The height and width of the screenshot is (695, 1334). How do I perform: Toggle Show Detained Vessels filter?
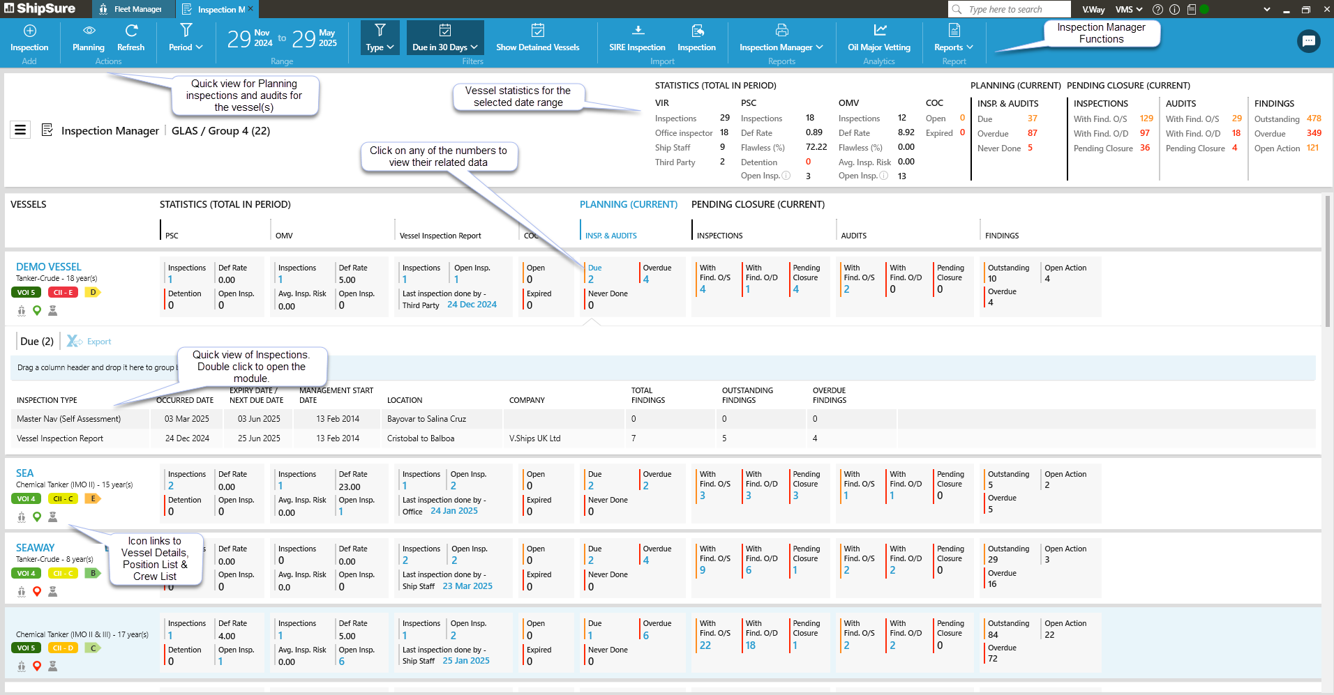coord(538,38)
